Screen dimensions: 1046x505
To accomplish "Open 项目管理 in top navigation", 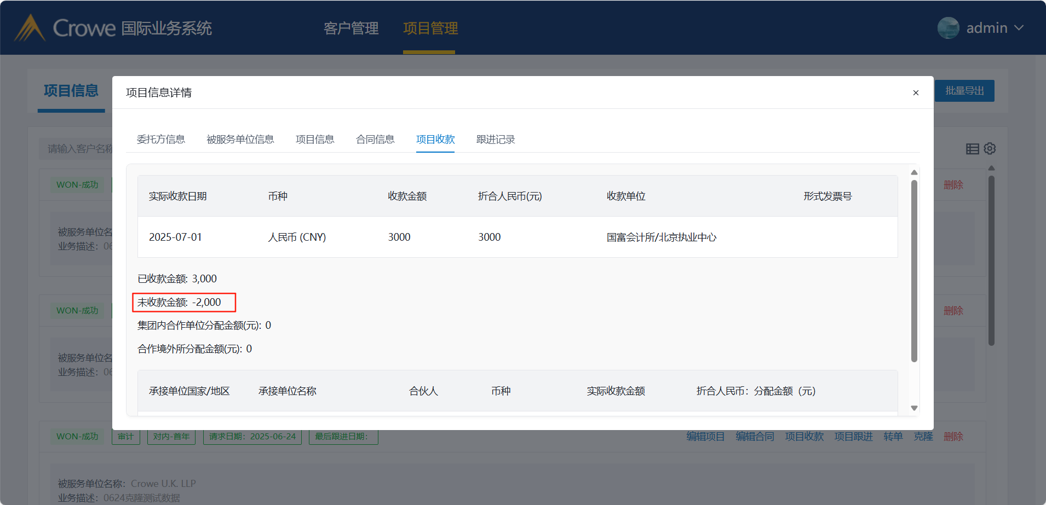I will (430, 28).
